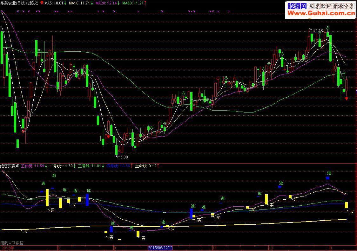Select the 二号线: 11.73 value
Screen dimensions: 357x251
(x=61, y=166)
